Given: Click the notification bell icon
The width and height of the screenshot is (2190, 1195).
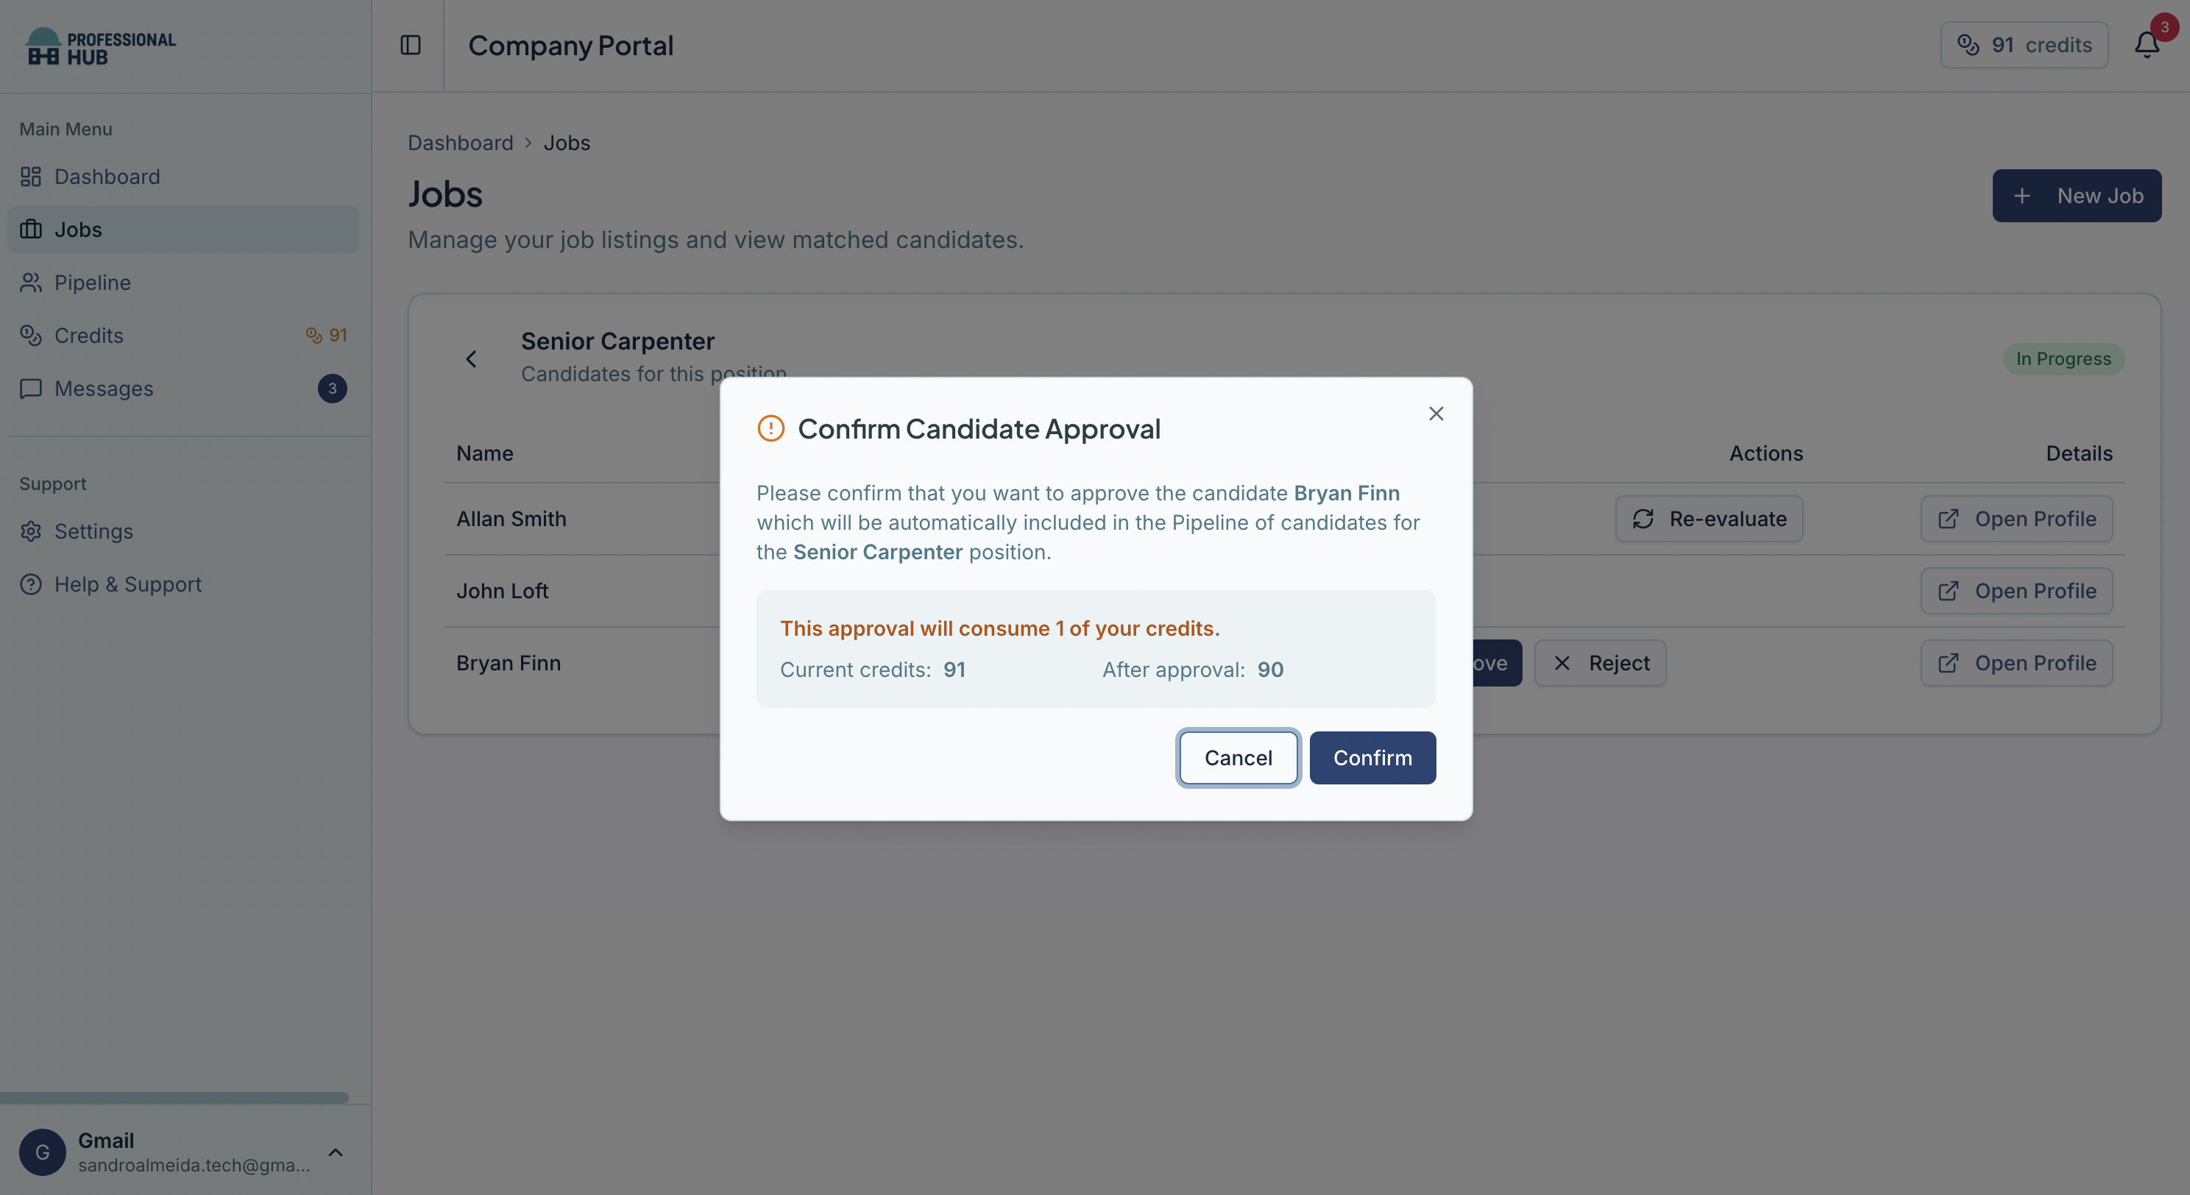Looking at the screenshot, I should [x=2146, y=44].
